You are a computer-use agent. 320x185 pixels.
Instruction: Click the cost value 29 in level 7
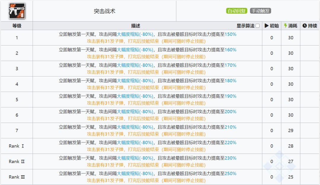291,131
